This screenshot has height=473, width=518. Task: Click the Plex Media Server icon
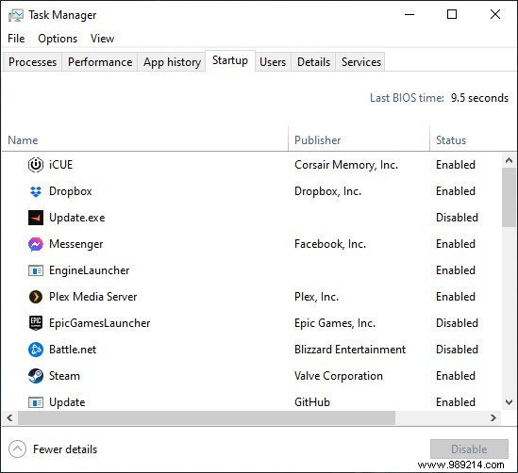tap(36, 297)
